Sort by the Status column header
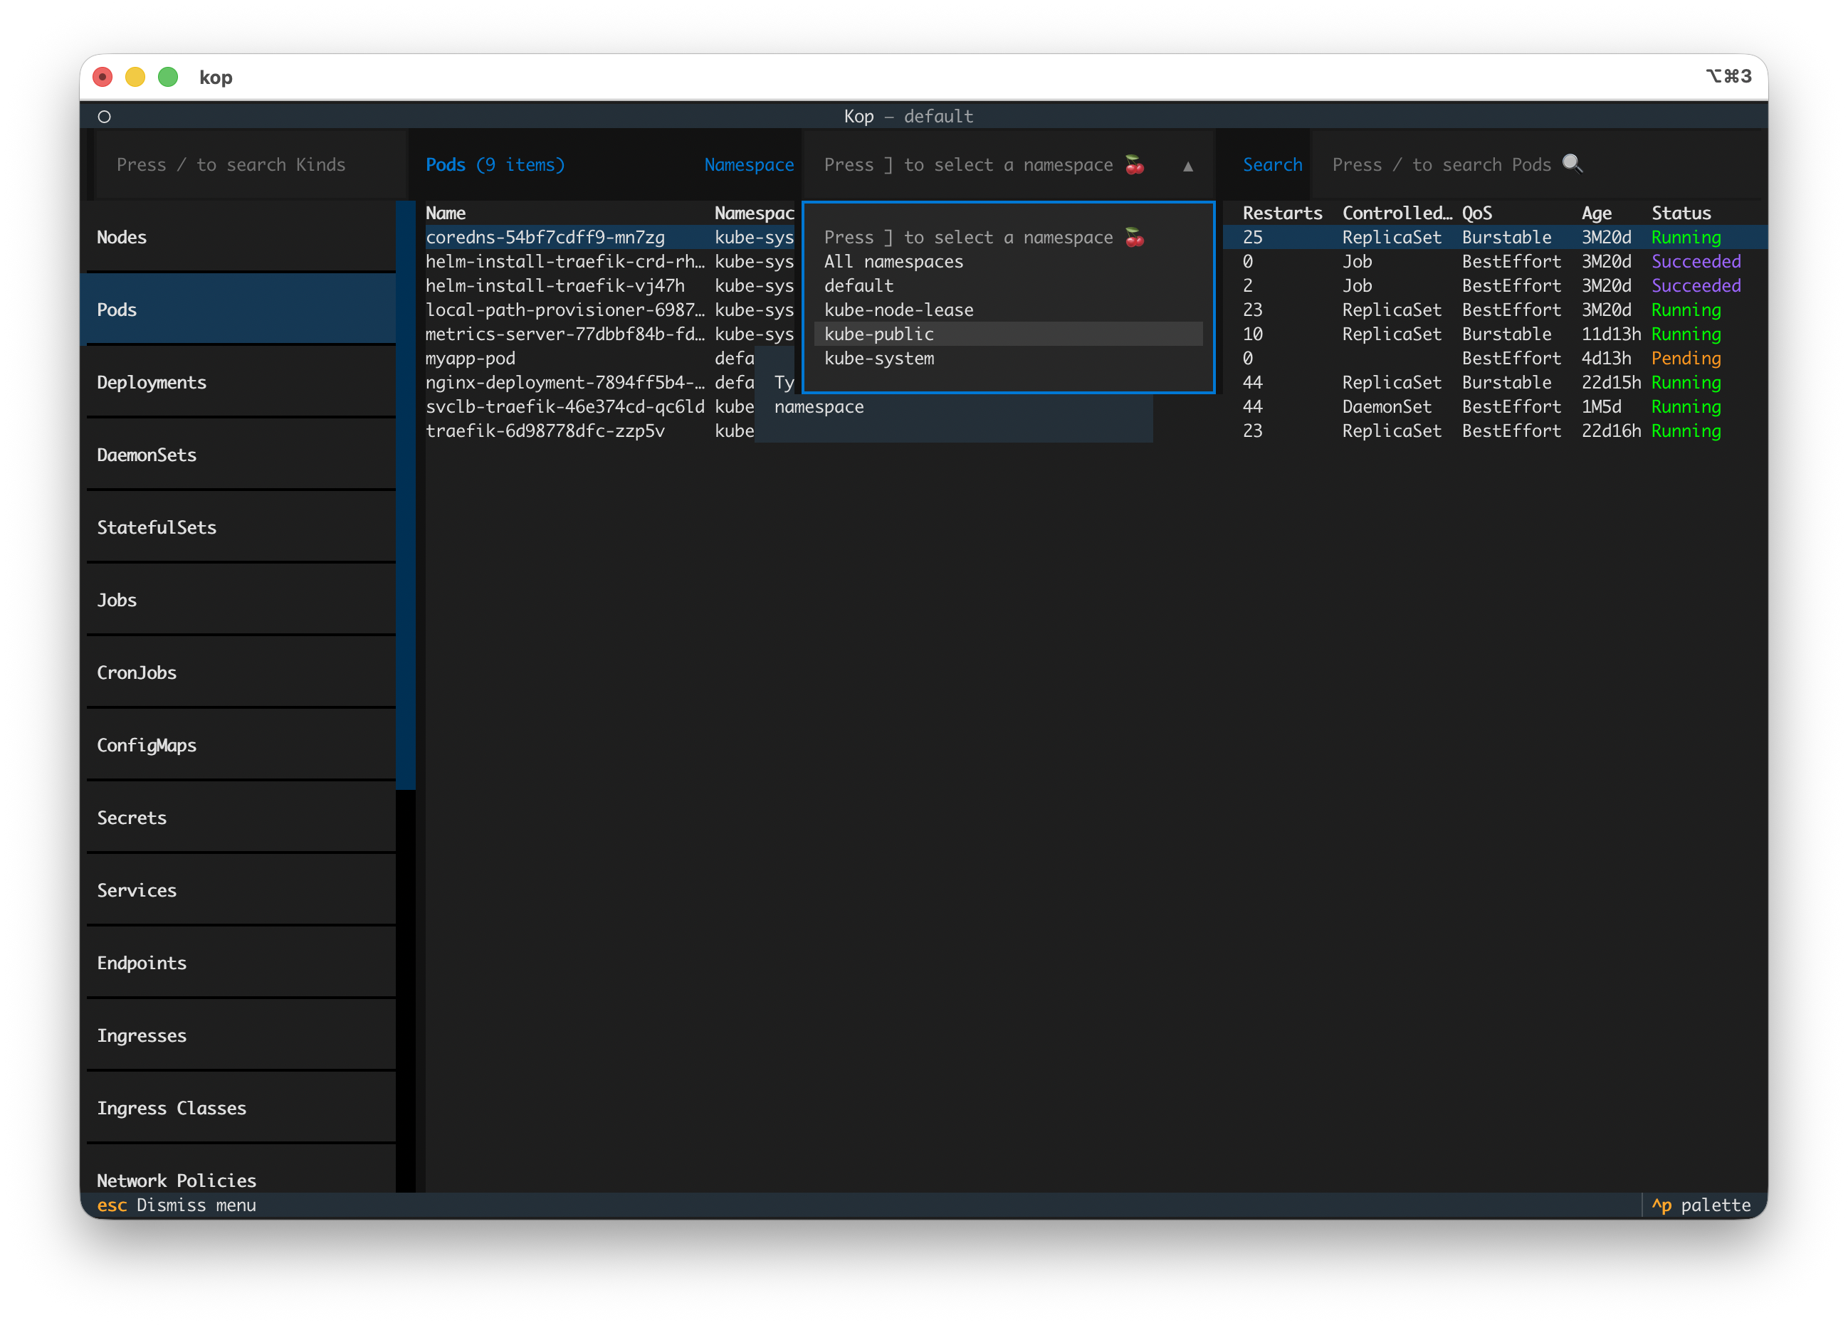Screen dimensions: 1848x1325 coord(1681,213)
